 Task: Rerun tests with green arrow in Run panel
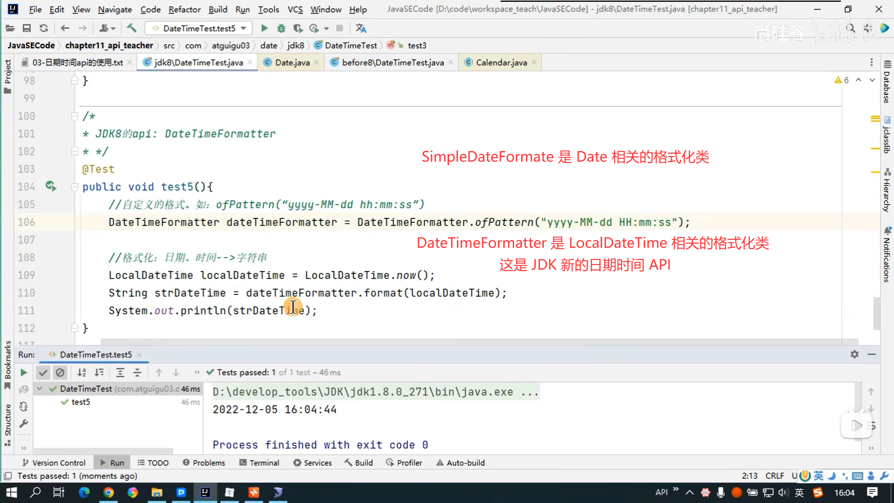click(x=23, y=373)
